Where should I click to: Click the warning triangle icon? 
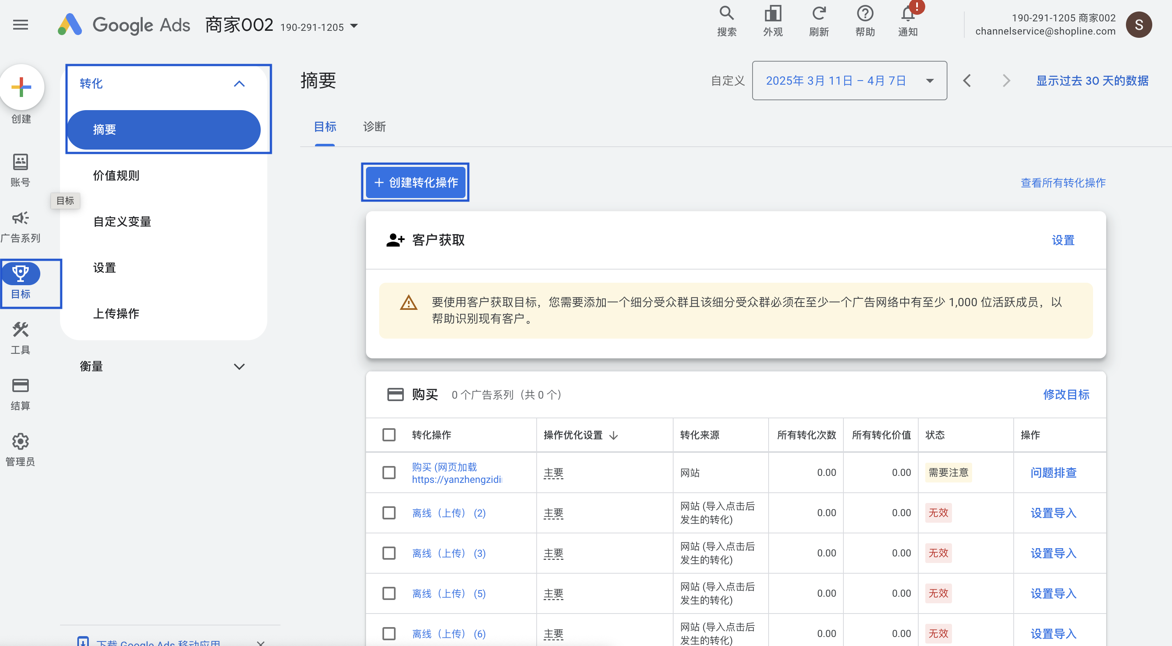point(408,302)
